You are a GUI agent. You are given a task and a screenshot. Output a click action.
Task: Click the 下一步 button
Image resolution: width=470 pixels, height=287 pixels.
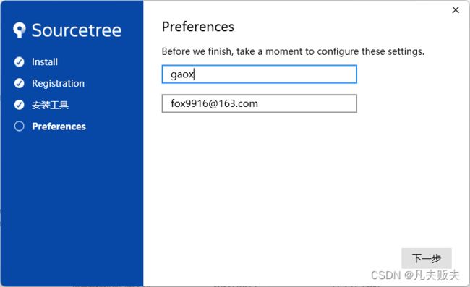427,258
